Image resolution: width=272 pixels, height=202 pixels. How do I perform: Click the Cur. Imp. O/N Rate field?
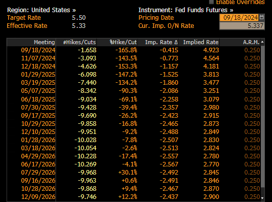(242, 26)
